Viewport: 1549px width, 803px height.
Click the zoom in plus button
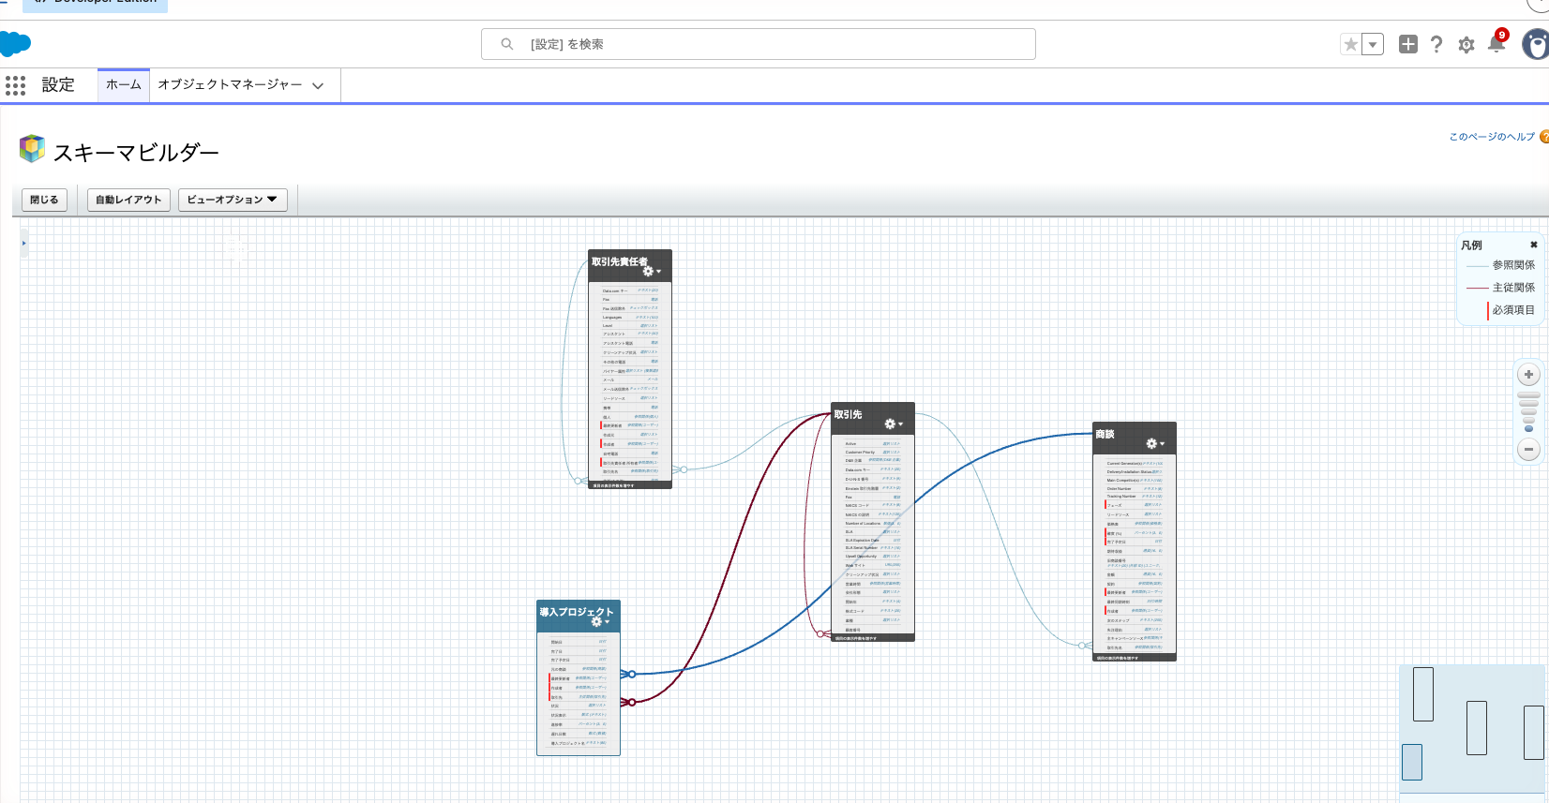coord(1528,375)
